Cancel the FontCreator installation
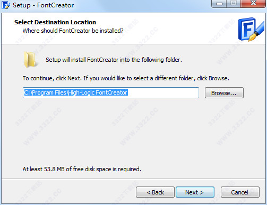Viewport: 267px width, 205px height. click(240, 192)
